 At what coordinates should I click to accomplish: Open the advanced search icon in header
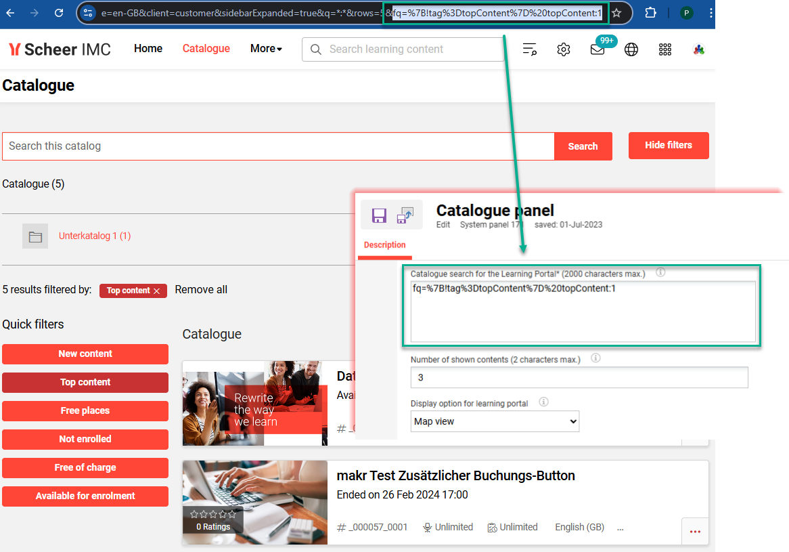point(530,49)
